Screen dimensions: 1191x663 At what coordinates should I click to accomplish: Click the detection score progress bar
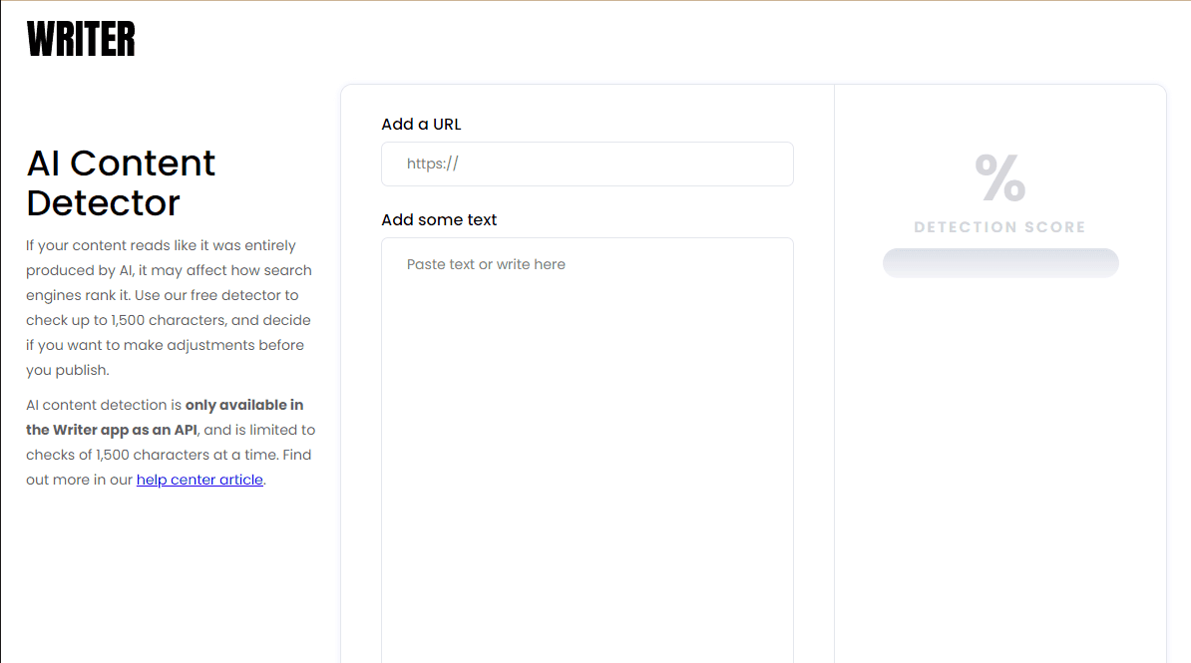[x=999, y=263]
